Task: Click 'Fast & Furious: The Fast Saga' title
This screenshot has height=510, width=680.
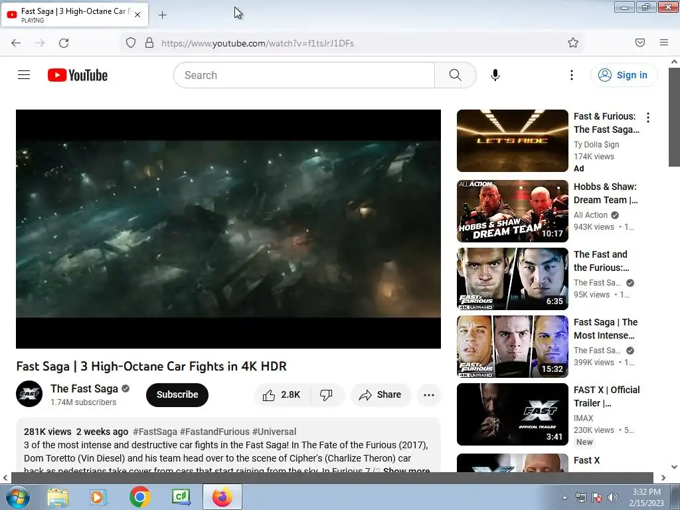Action: tap(606, 123)
